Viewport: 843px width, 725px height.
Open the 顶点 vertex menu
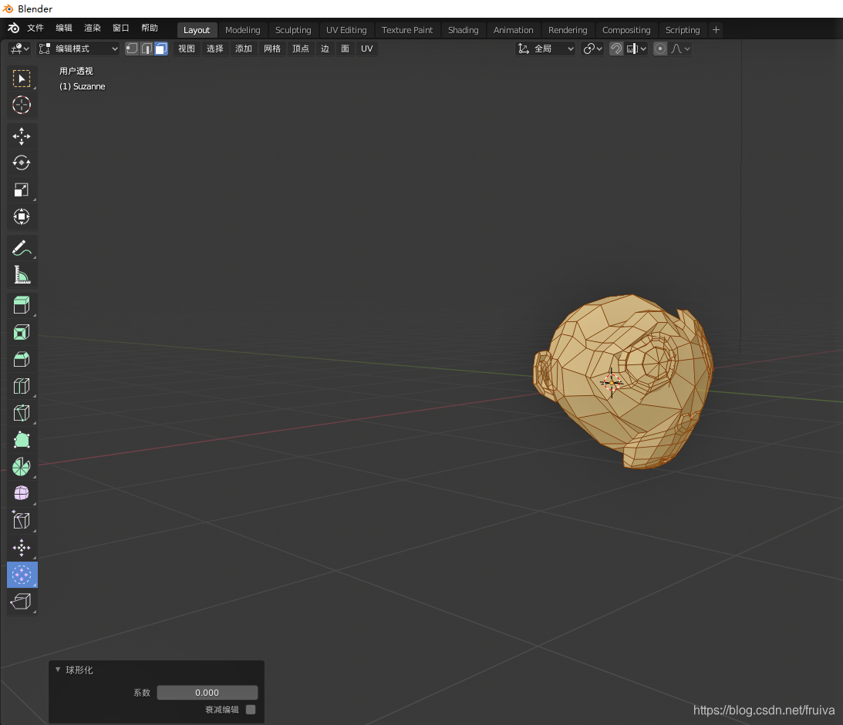301,49
